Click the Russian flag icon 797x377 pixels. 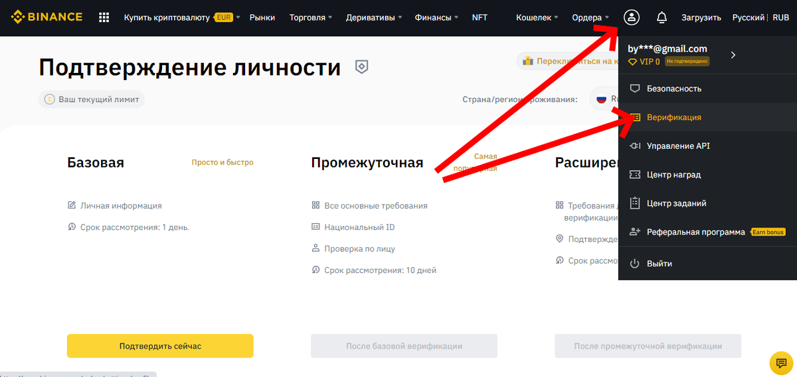coord(601,99)
